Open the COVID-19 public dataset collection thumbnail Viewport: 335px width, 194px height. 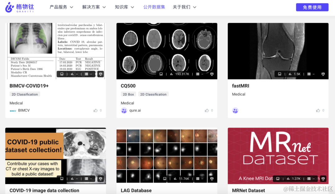(x=56, y=156)
